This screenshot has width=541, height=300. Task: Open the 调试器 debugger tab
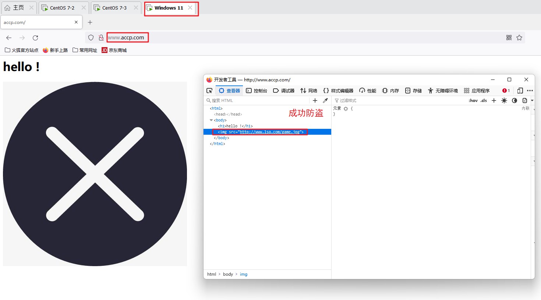point(284,91)
